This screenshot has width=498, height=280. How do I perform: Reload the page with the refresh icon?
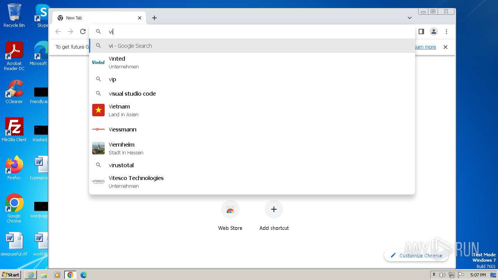tap(83, 31)
